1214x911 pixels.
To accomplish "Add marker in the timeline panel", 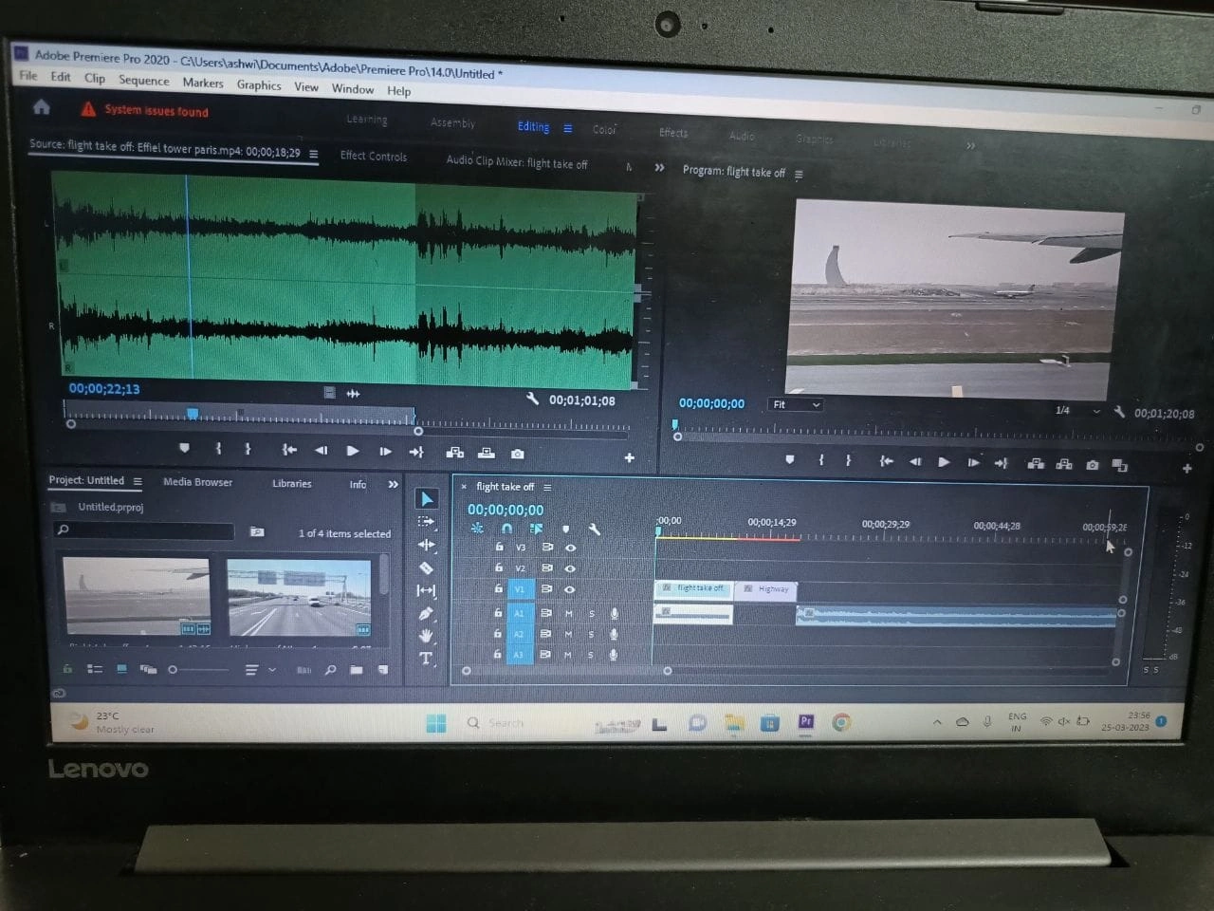I will [566, 529].
